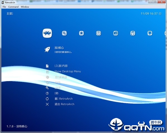Click the Load Core sublabel description text
Image resolution: width=167 pixels, height=133 pixels.
[x=63, y=52]
